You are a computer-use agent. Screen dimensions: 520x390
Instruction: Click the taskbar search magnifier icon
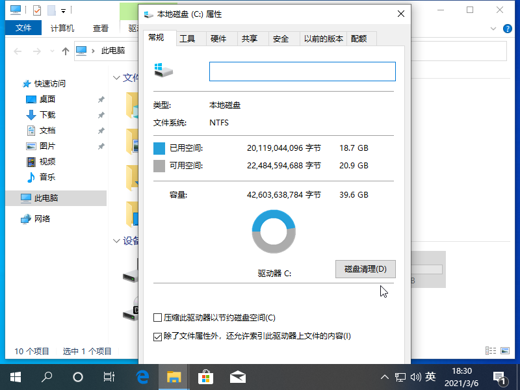[47, 376]
